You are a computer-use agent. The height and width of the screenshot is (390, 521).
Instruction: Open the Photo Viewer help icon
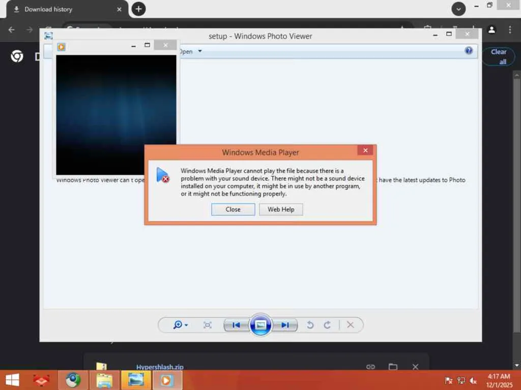[x=469, y=50]
